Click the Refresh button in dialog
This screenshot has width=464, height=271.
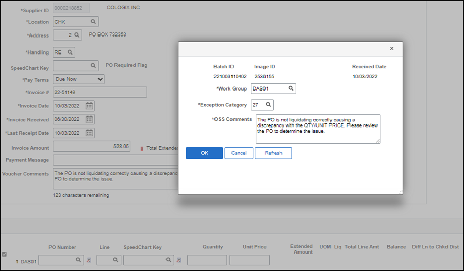(273, 153)
